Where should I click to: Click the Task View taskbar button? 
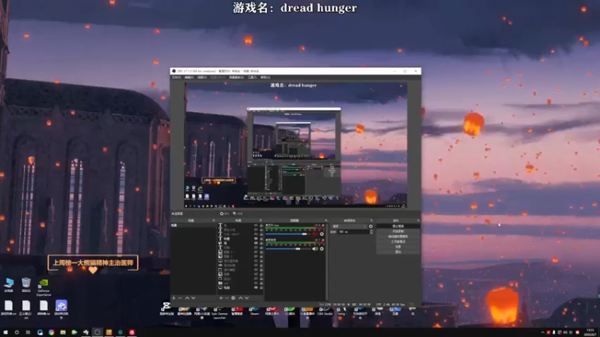tap(28, 333)
